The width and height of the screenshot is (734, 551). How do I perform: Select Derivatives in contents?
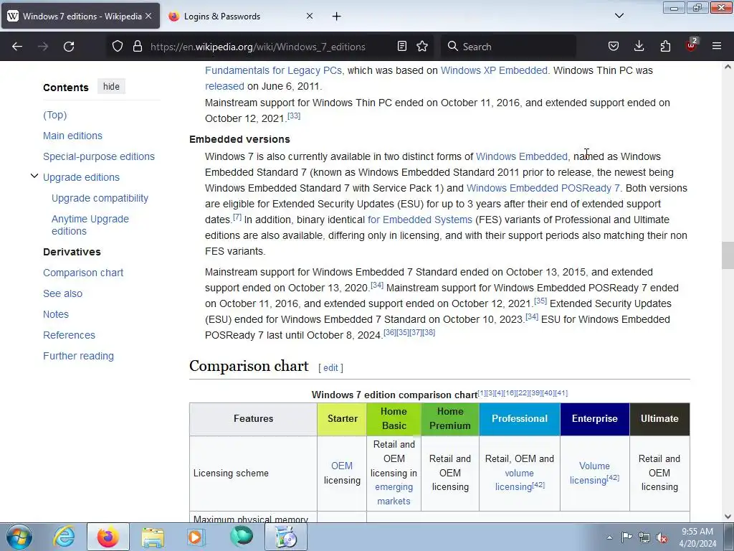coord(72,252)
